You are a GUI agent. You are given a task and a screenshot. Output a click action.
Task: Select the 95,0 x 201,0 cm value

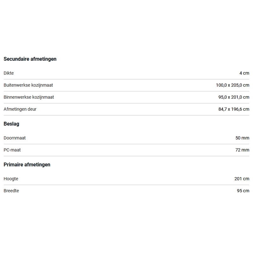point(234,97)
